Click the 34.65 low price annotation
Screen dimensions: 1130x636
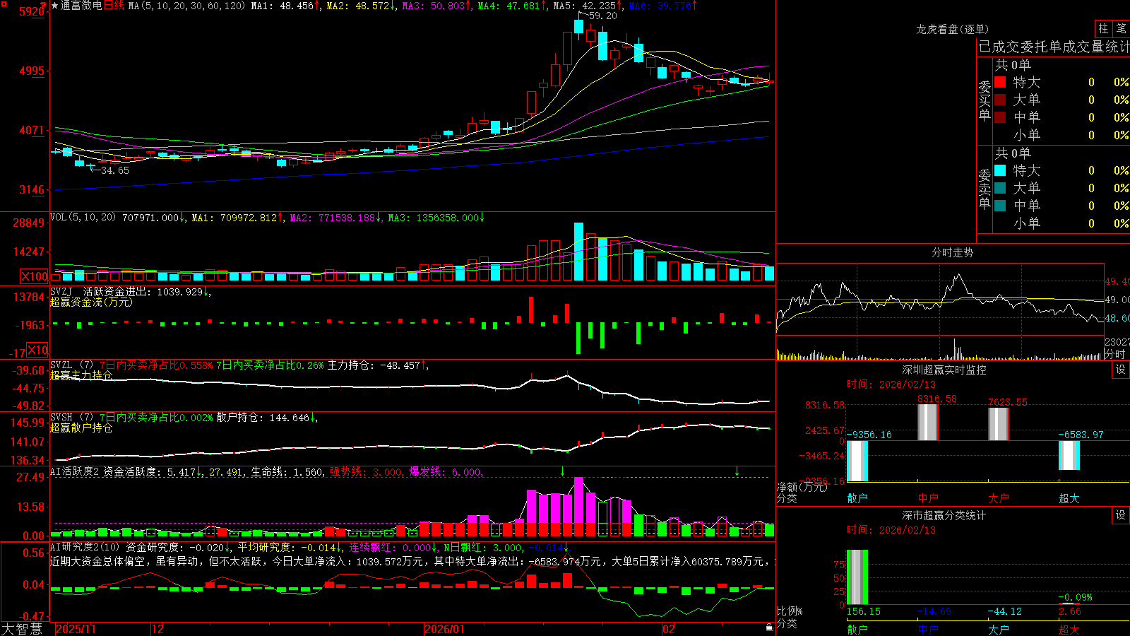click(x=115, y=170)
